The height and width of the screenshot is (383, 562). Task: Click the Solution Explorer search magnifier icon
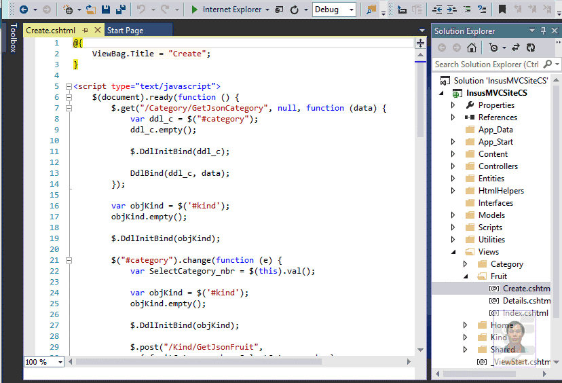(x=548, y=65)
